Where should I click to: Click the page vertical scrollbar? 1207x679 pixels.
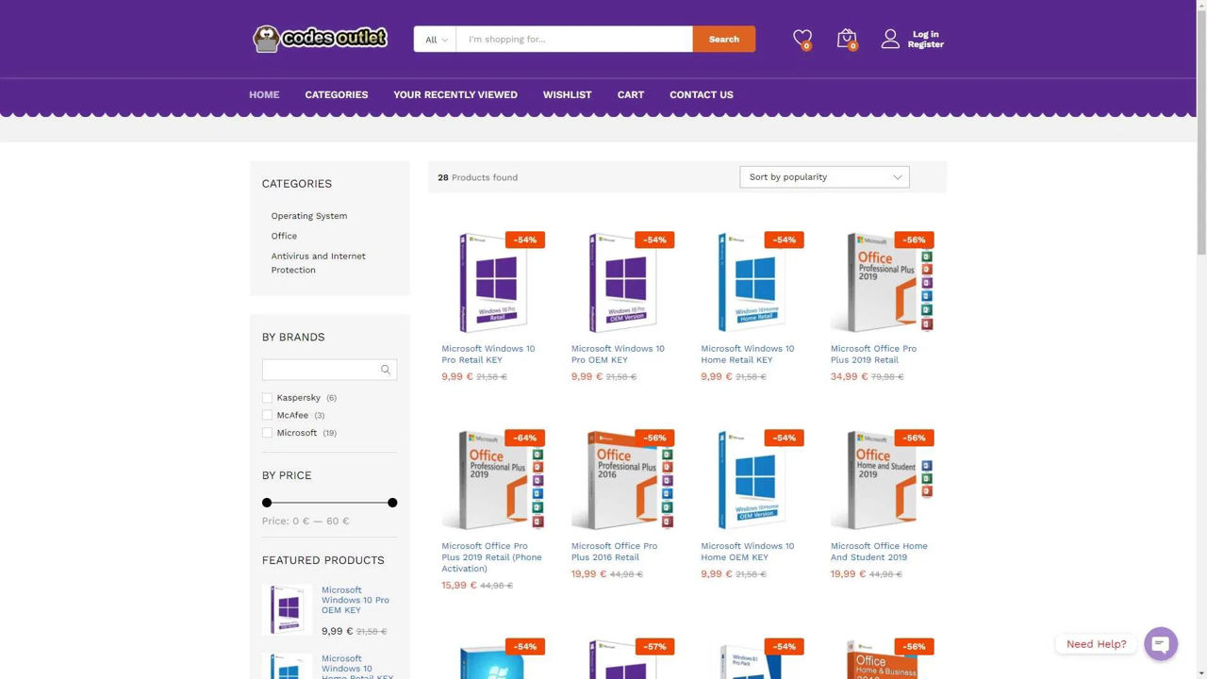(x=1201, y=132)
